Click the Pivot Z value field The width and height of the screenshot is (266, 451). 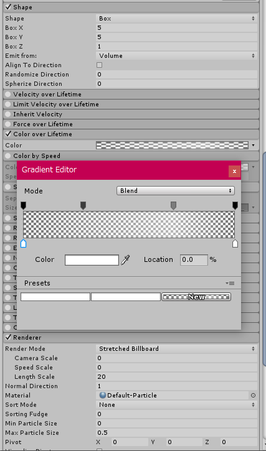coord(239,442)
